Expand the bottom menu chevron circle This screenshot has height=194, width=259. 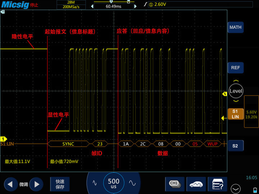click(x=236, y=189)
